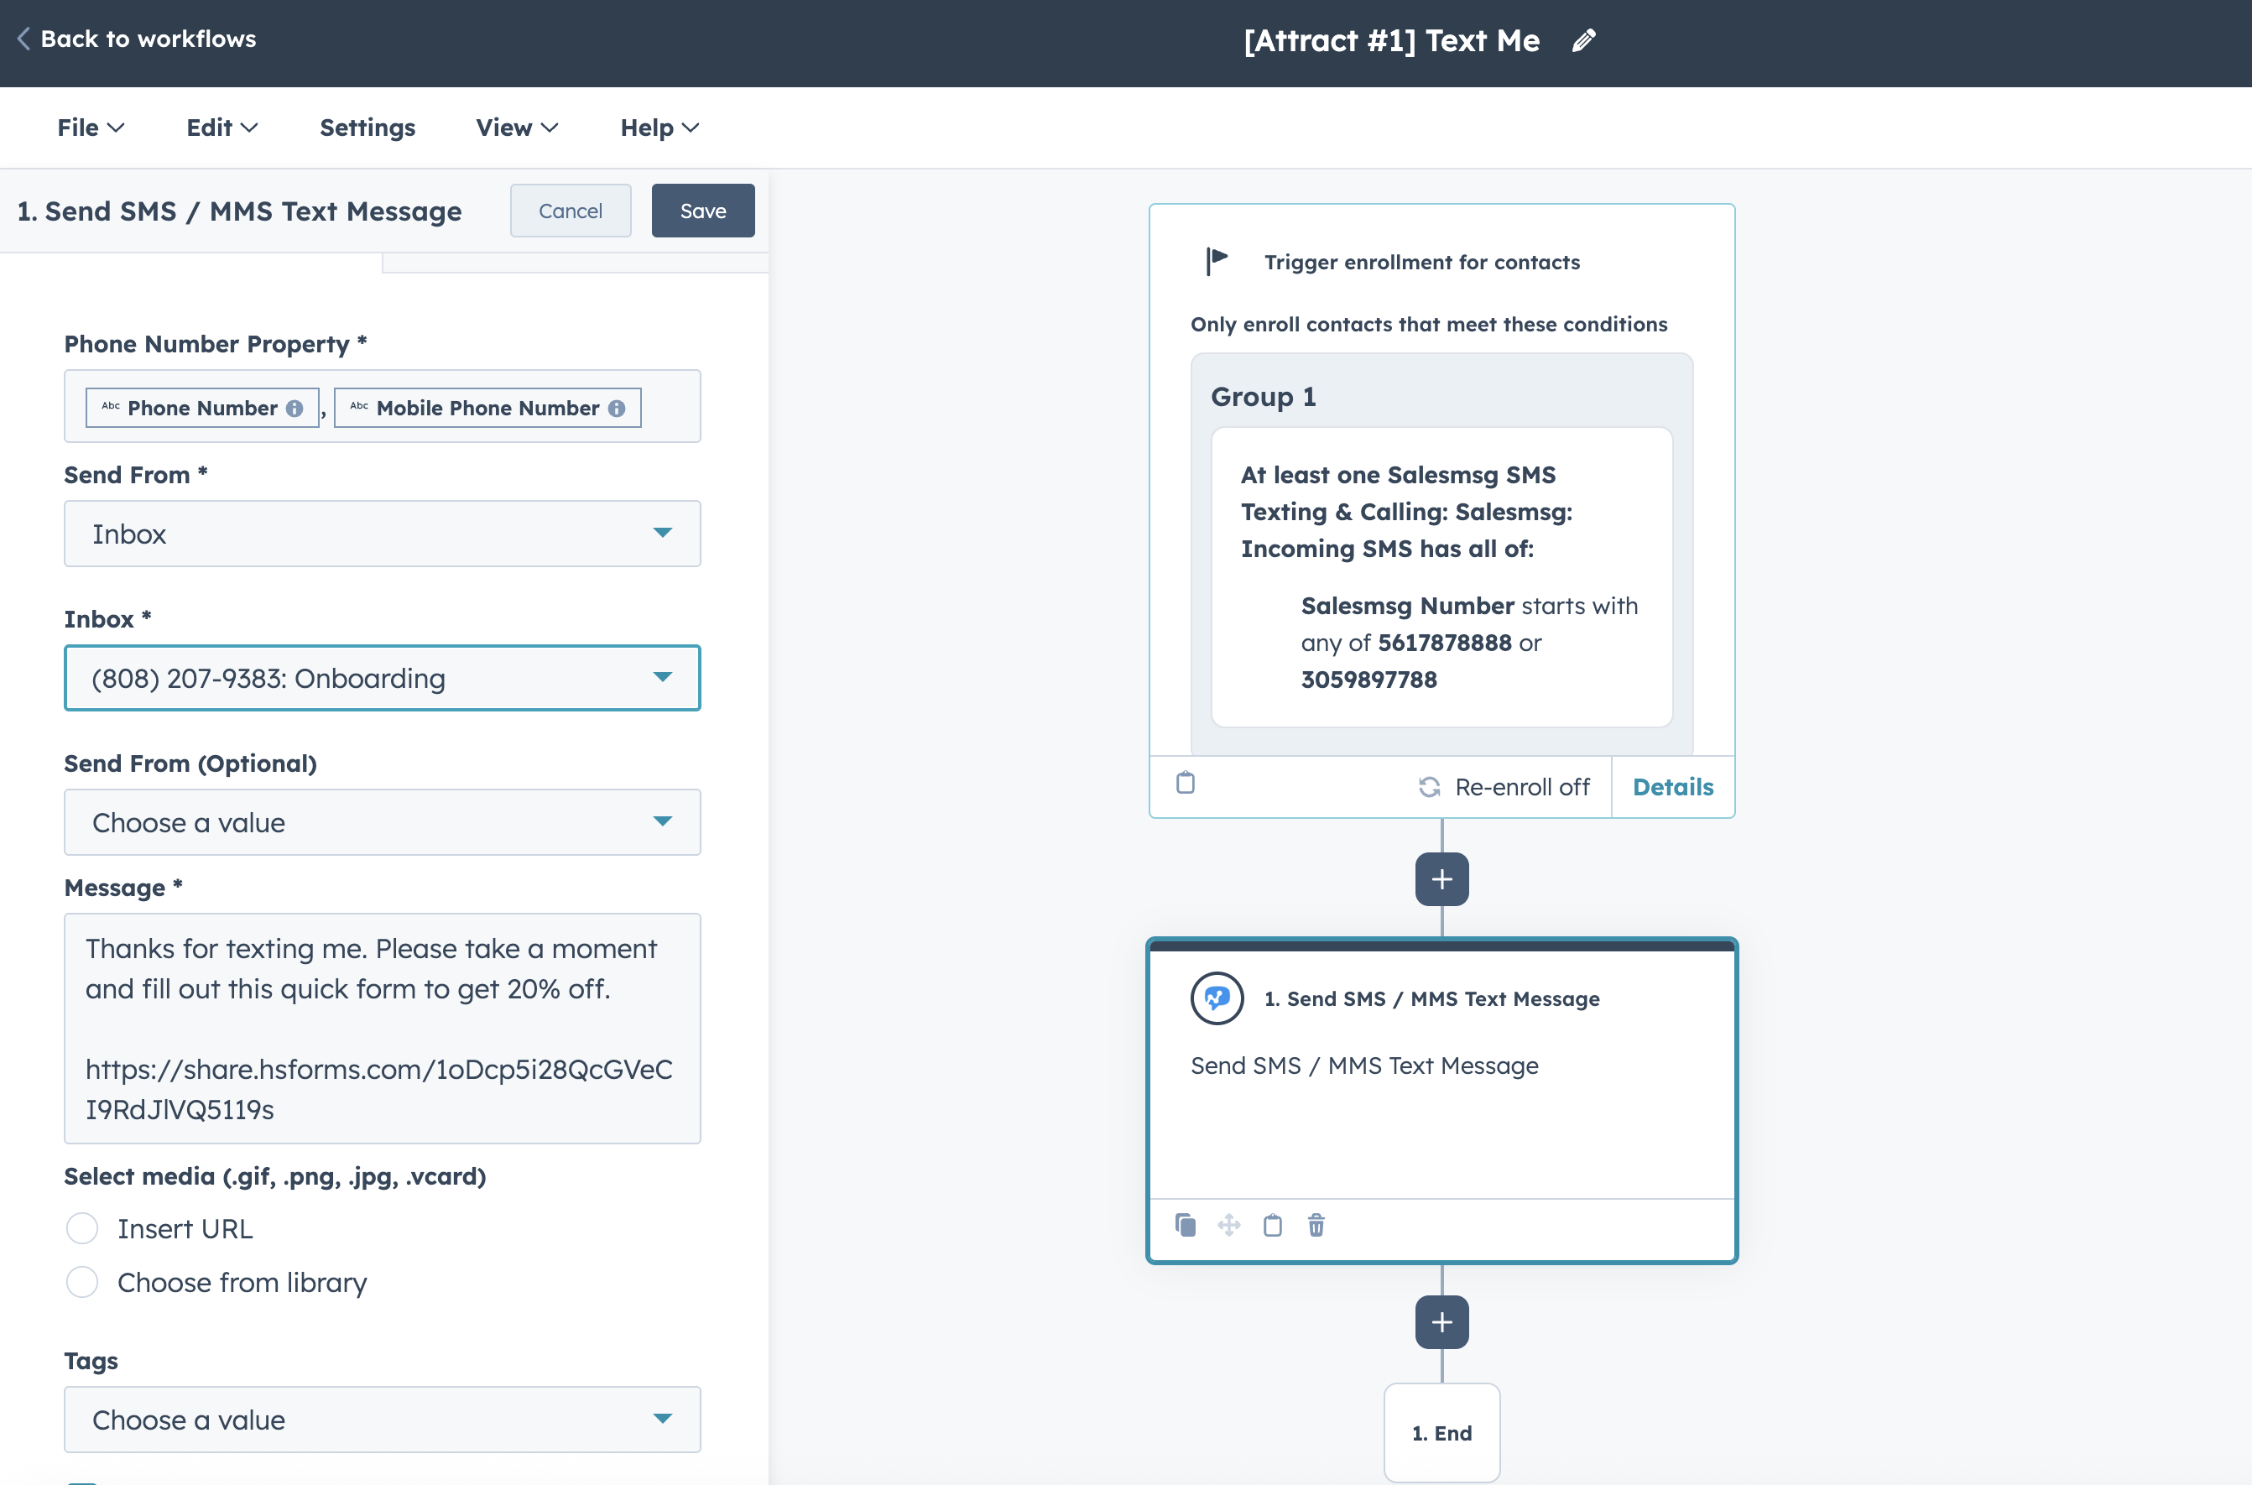
Task: Open the Send From Inbox dropdown
Action: [382, 534]
